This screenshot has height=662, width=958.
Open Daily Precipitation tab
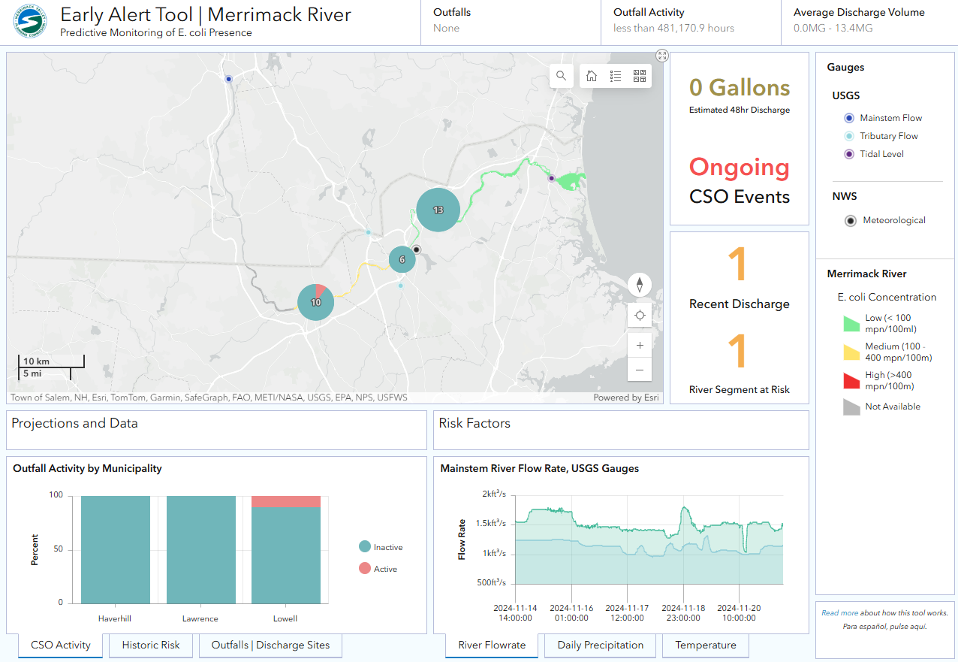(x=601, y=645)
